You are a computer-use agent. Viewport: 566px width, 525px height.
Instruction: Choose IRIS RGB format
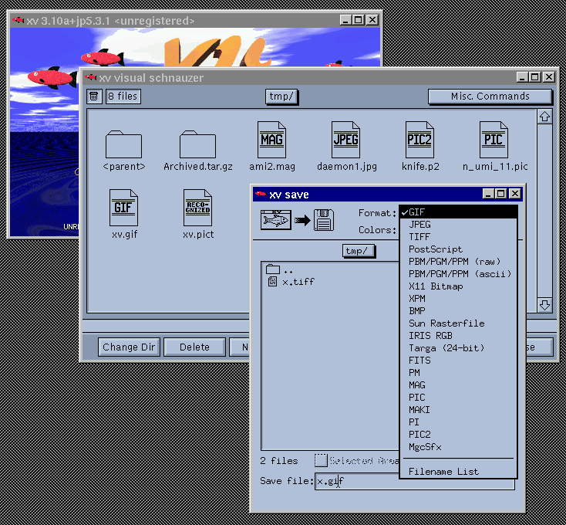459,336
